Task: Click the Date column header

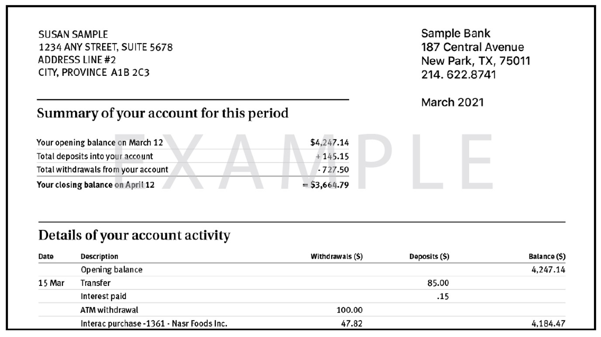Action: tap(46, 257)
